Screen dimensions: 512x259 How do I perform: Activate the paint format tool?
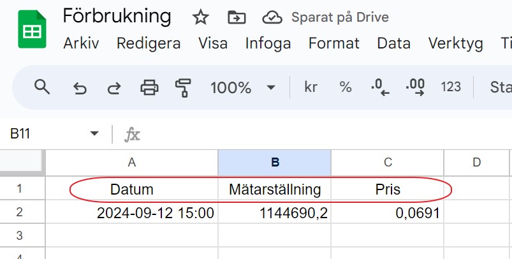184,87
